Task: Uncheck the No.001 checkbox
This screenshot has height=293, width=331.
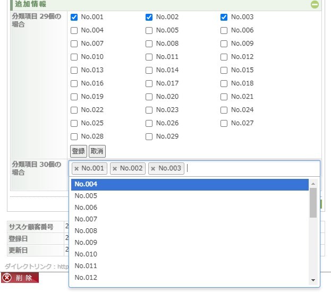Action: click(74, 17)
